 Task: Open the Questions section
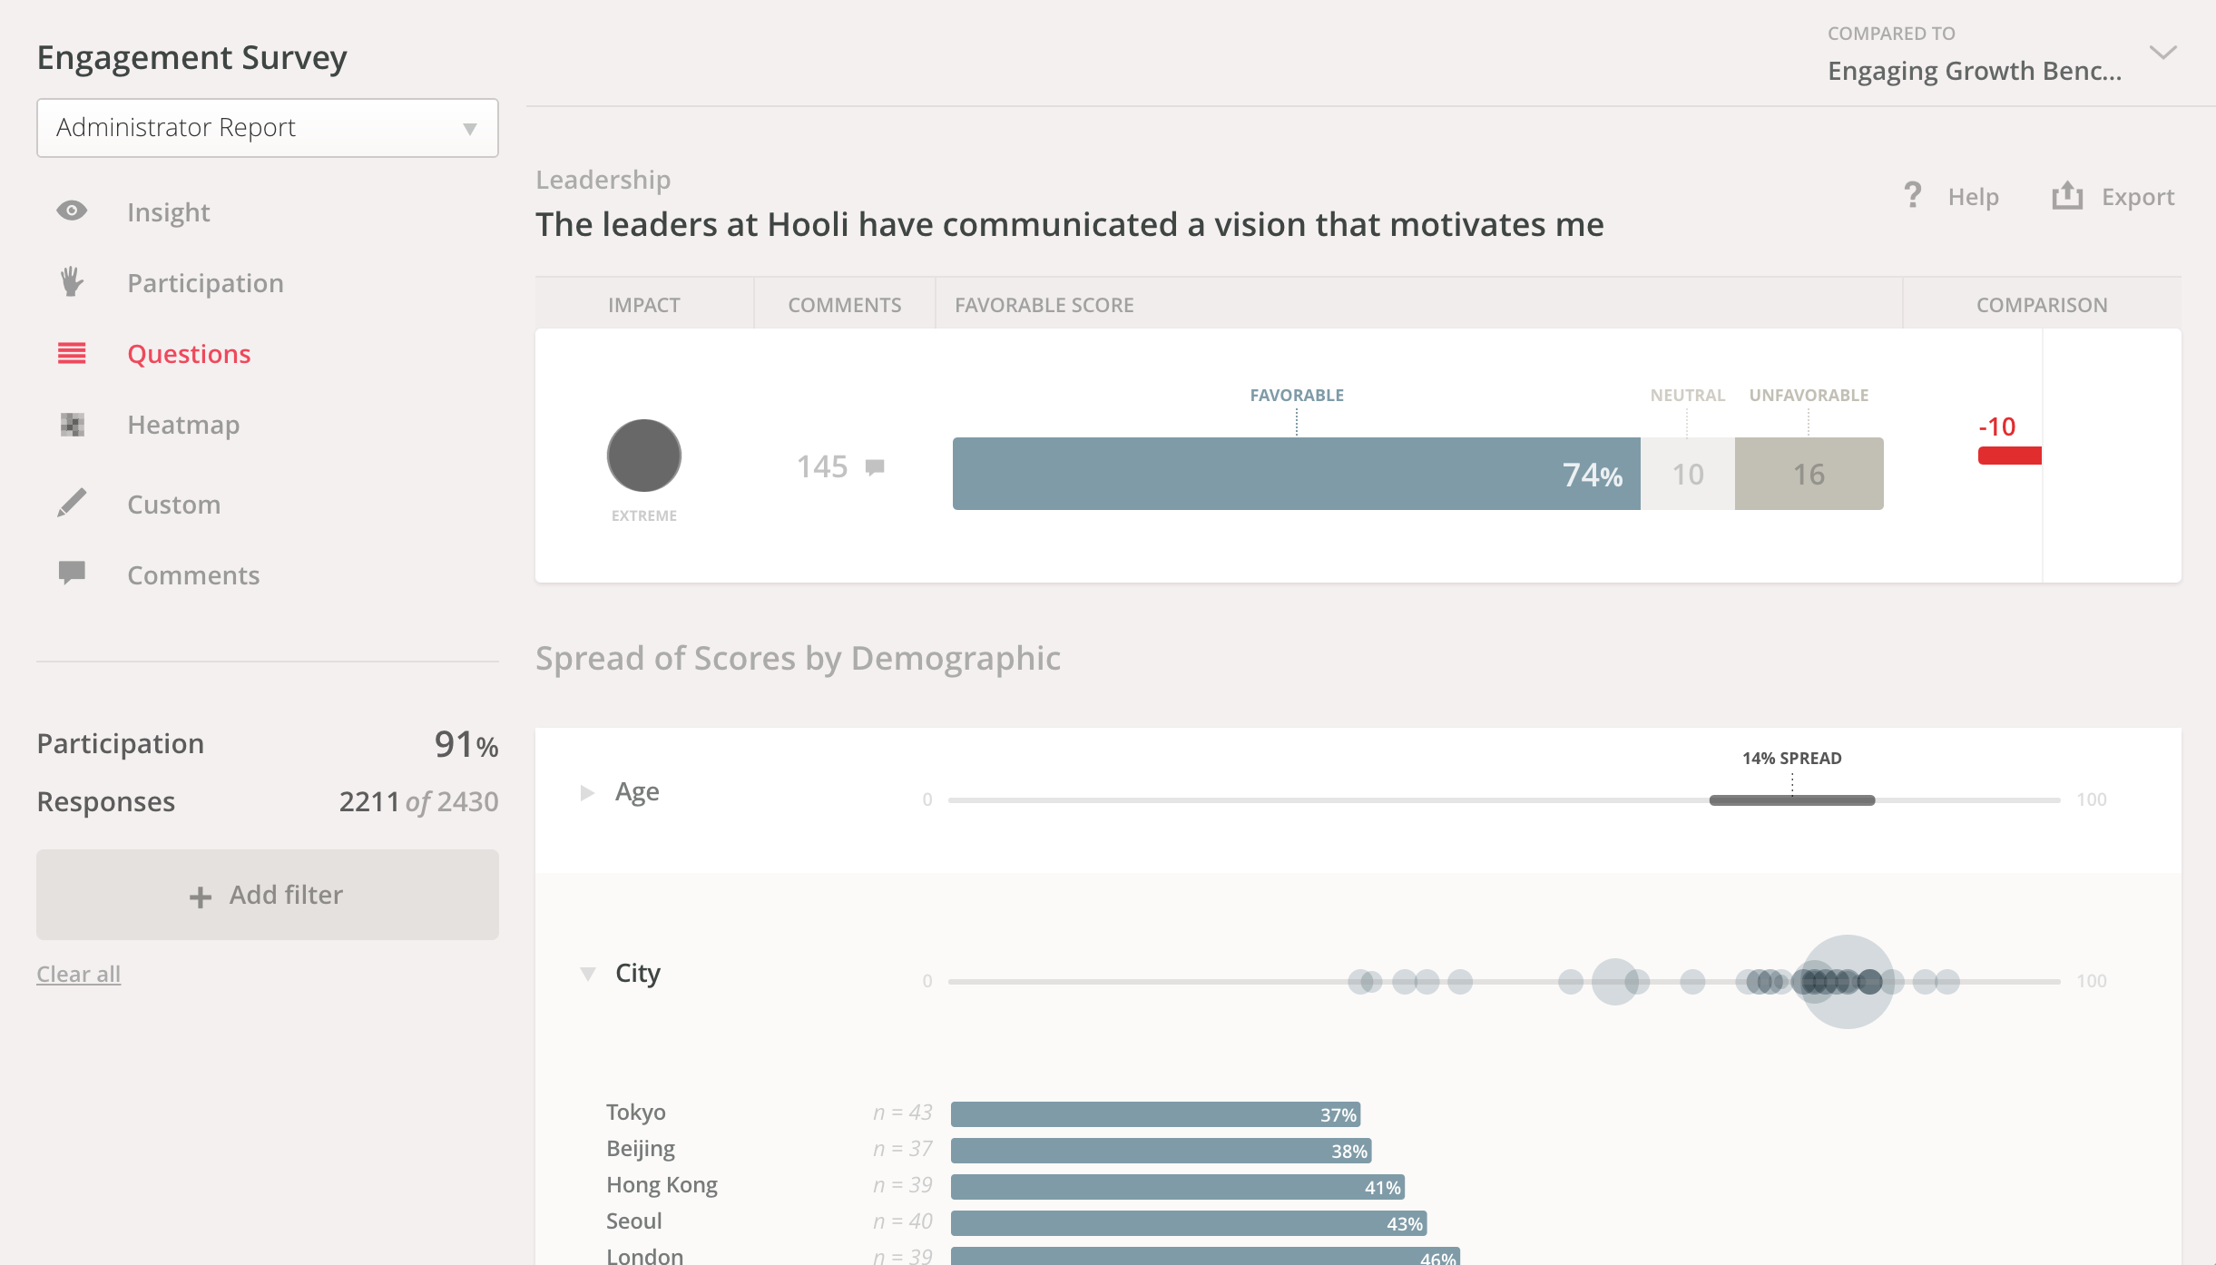189,353
